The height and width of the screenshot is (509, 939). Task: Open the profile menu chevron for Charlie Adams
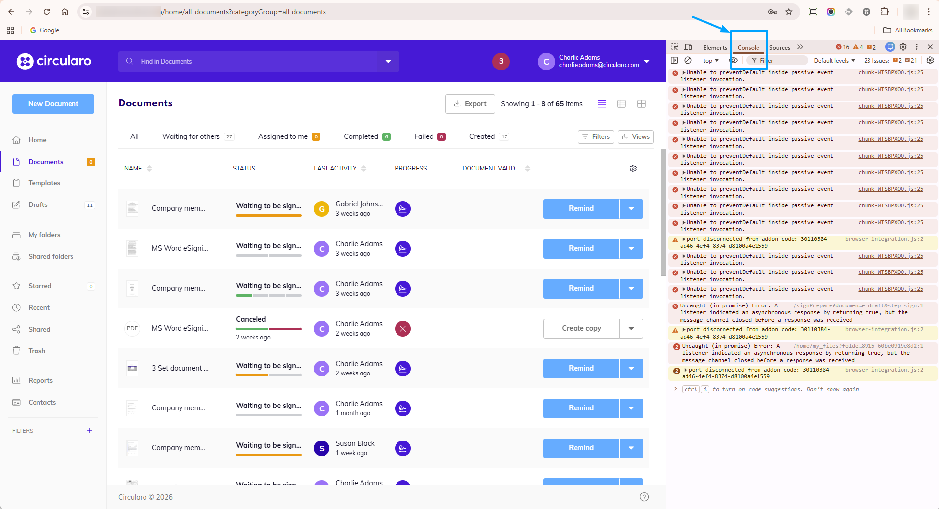tap(647, 62)
